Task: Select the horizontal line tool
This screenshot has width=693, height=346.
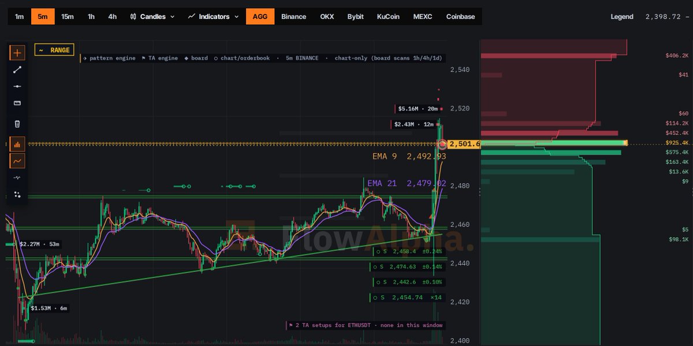Action: (17, 86)
